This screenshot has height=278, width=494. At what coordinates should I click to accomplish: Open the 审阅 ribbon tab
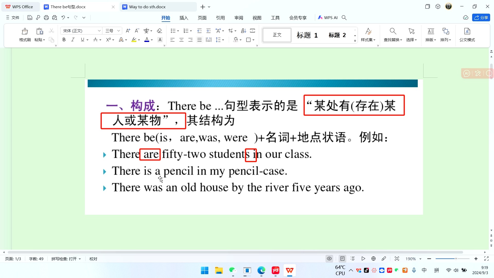(x=239, y=18)
